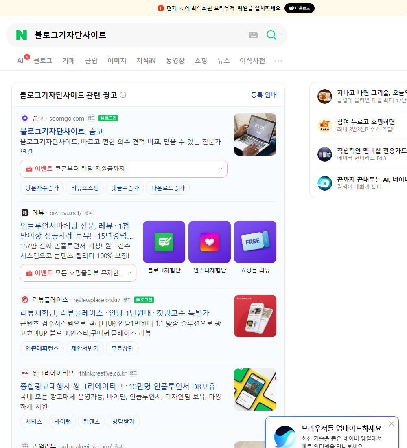The height and width of the screenshot is (448, 407).
Task: Click the 숨고 purple favicon
Action: coord(25,118)
